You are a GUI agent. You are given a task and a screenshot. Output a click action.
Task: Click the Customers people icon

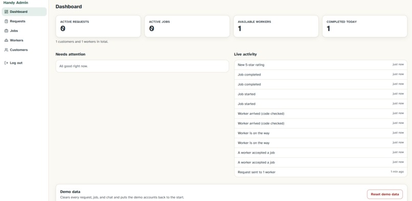click(6, 50)
